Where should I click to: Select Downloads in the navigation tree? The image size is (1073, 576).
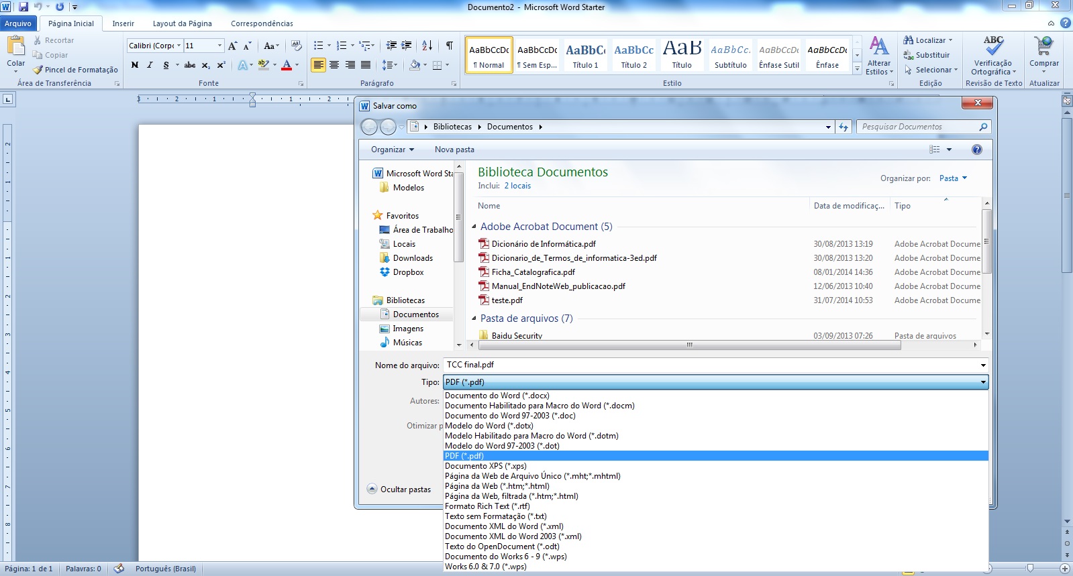413,258
